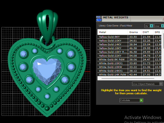Click the metal table horizontal scrollbar

pyautogui.click(x=128, y=78)
